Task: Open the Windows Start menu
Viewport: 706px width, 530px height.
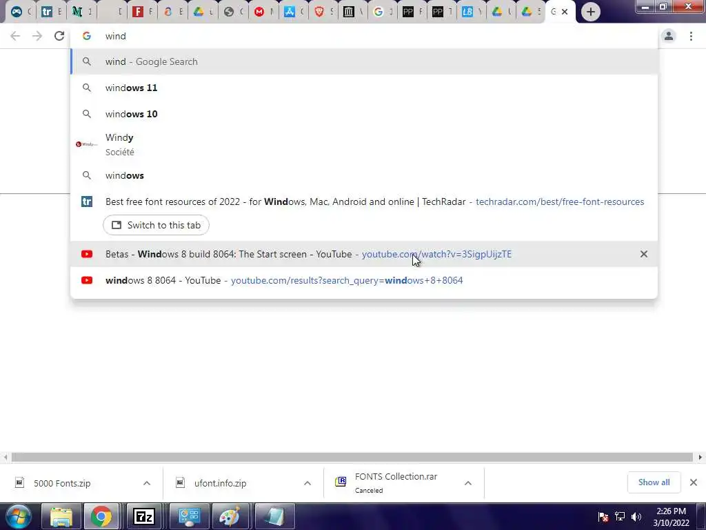Action: click(19, 516)
